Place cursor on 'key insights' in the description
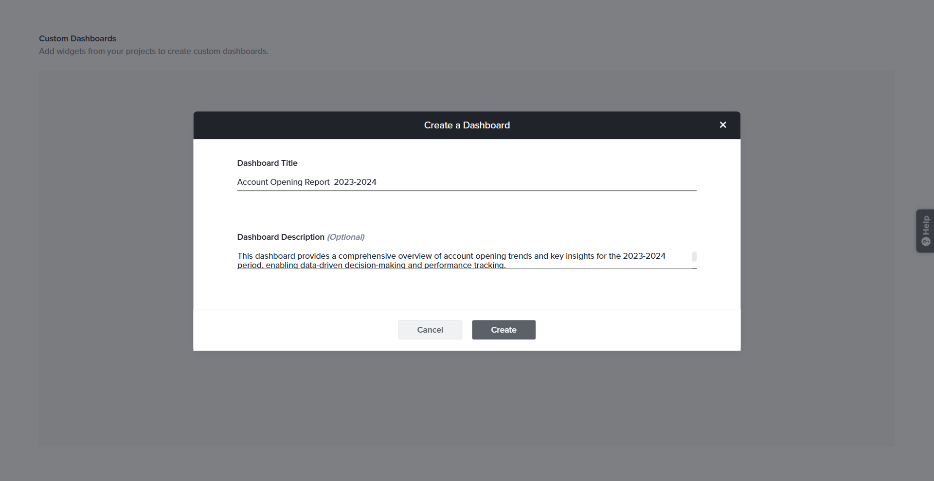The image size is (934, 481). tap(572, 256)
